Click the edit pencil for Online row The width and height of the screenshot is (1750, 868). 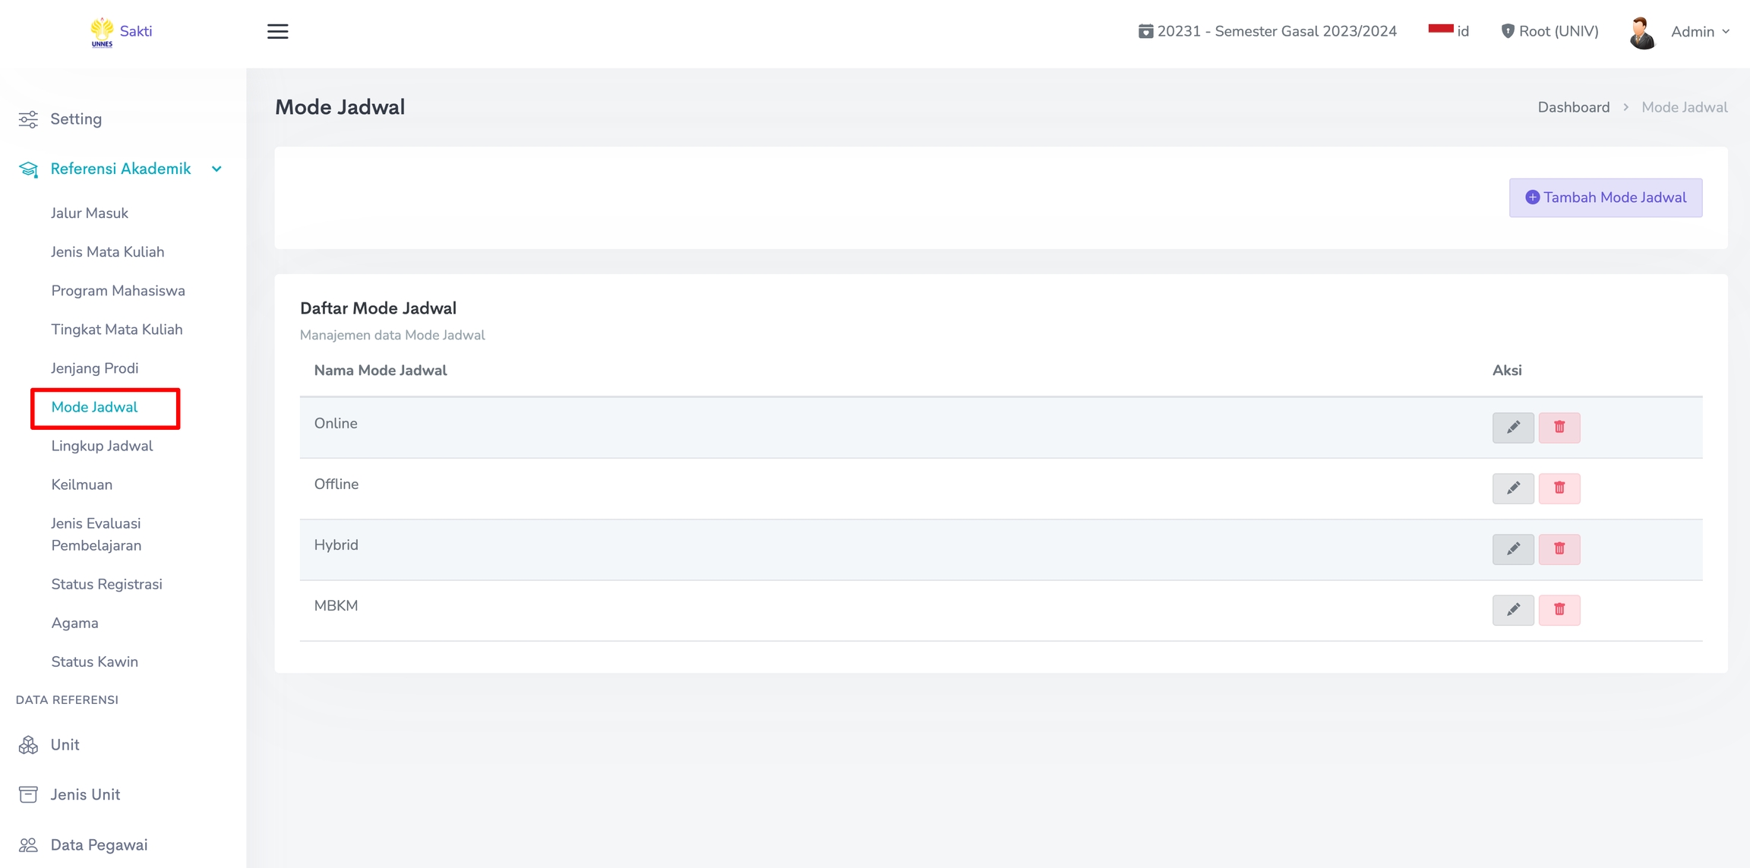[1512, 428]
